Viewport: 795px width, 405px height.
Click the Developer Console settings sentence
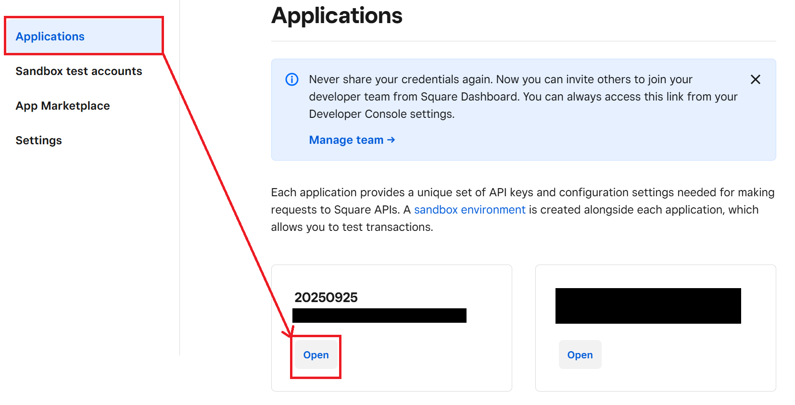(381, 114)
